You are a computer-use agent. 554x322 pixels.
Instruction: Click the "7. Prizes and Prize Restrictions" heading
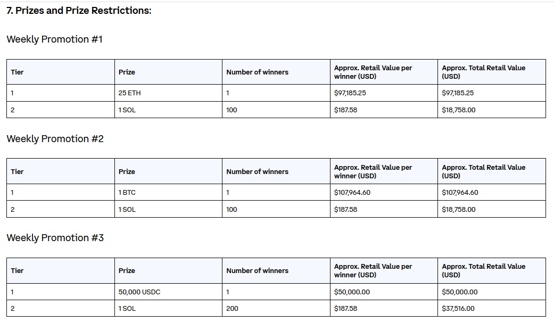79,11
